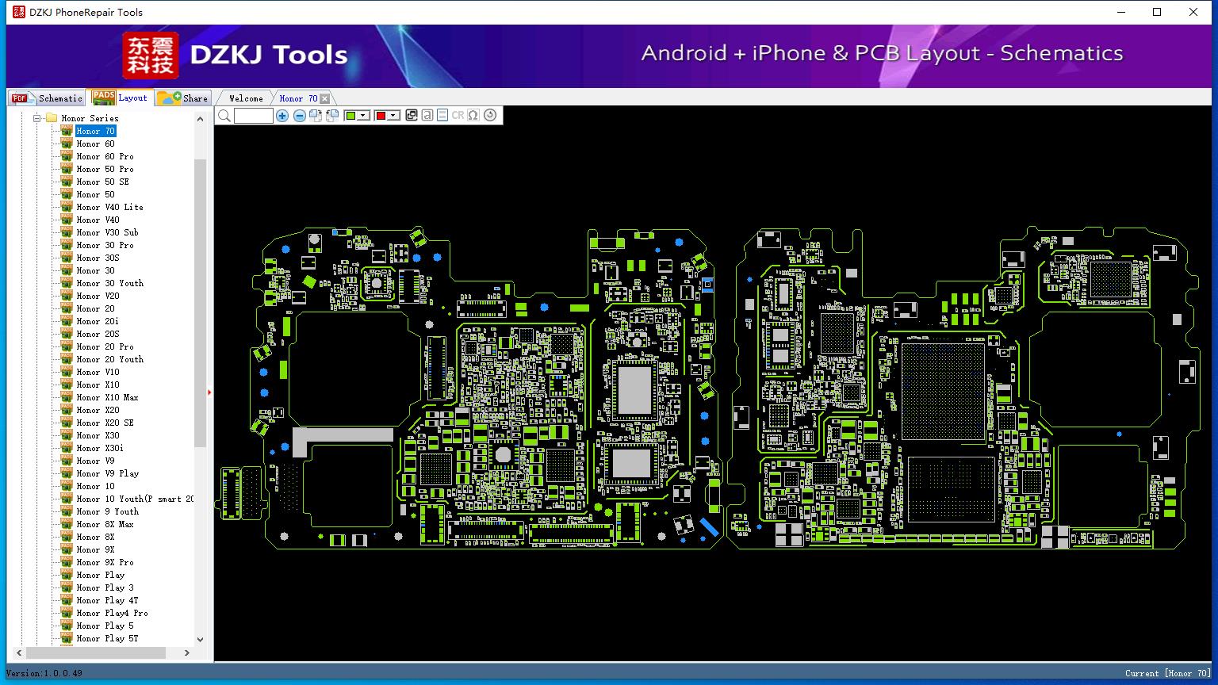Click the magnifier search icon in the toolbar

(224, 116)
